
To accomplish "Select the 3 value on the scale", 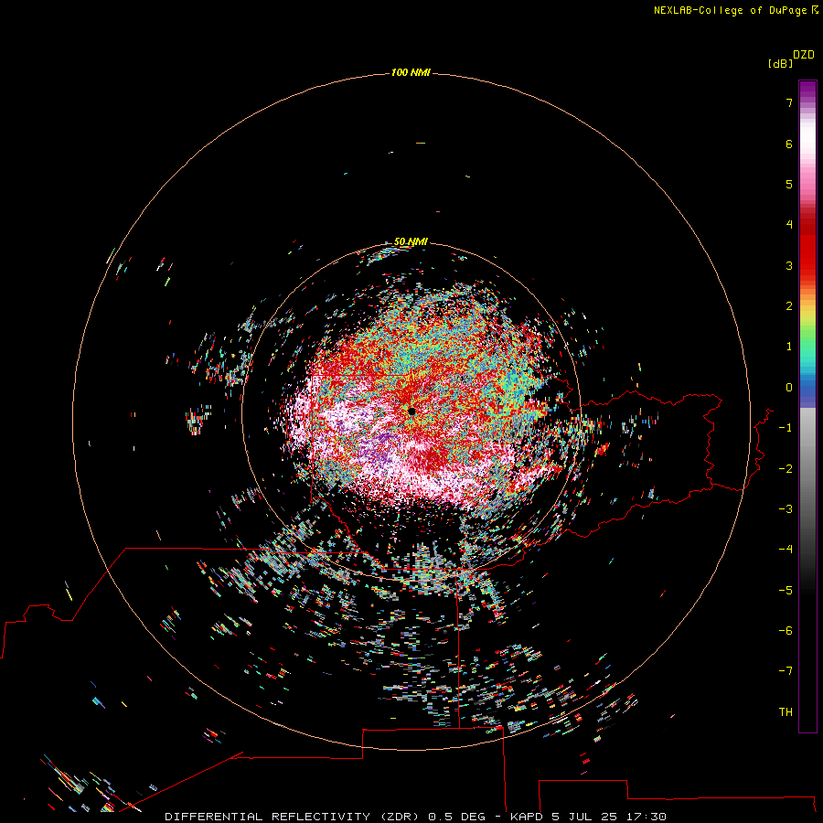I will [789, 265].
